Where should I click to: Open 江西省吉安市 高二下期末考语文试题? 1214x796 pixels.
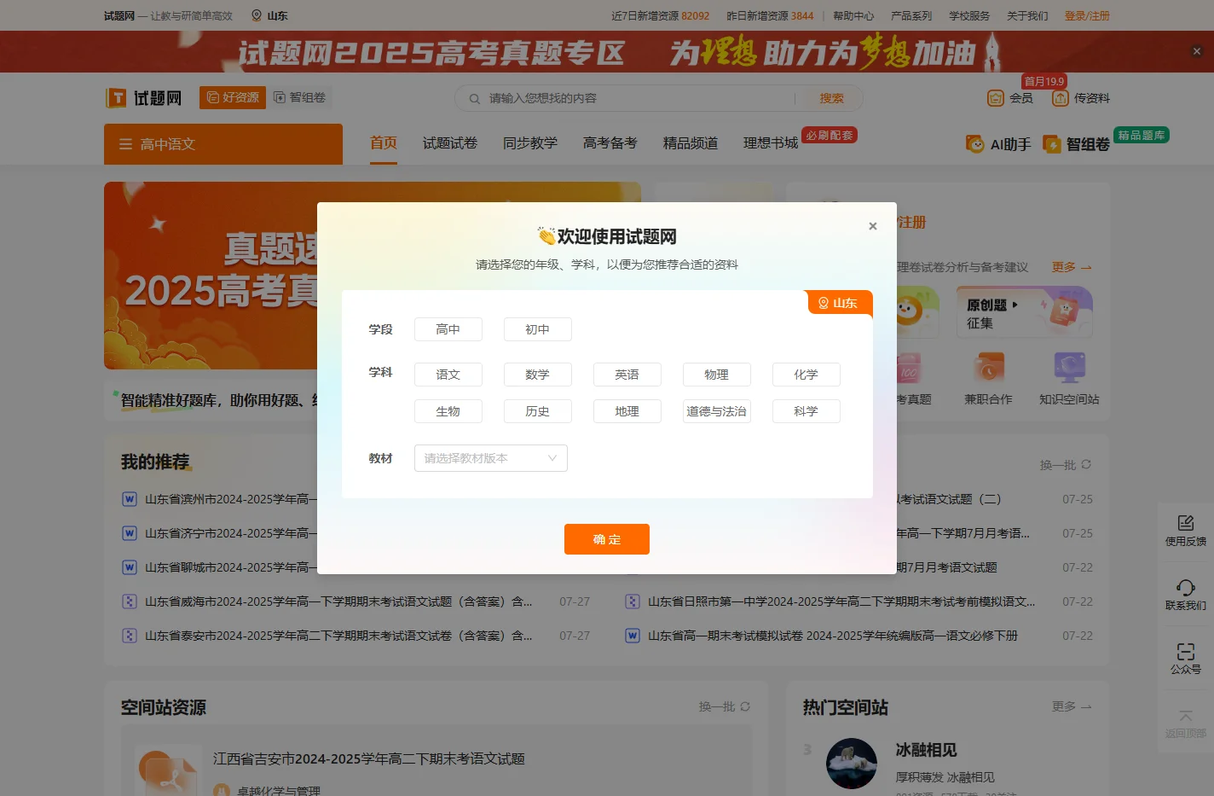click(368, 758)
